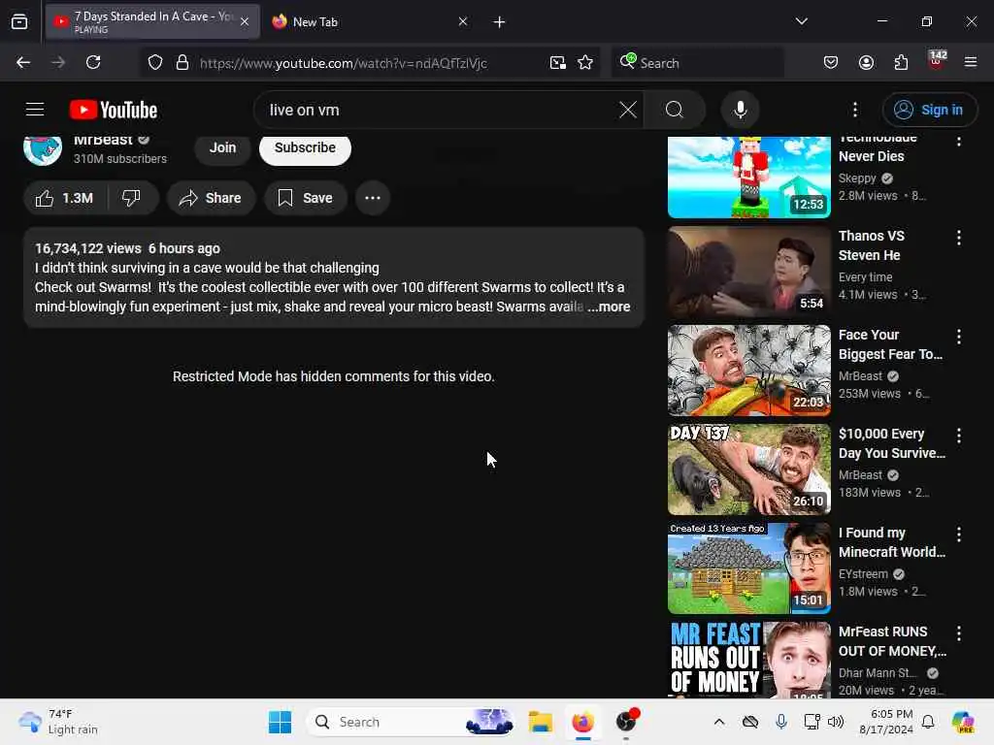994x745 pixels.
Task: Share this video
Action: pyautogui.click(x=211, y=198)
